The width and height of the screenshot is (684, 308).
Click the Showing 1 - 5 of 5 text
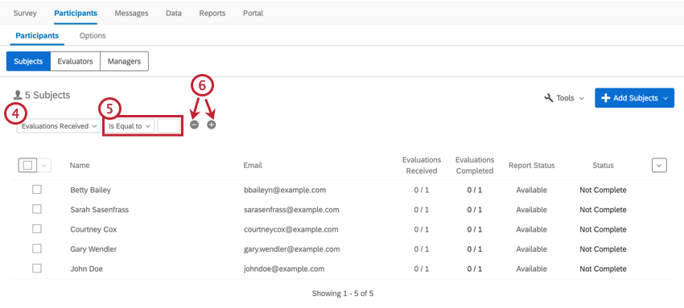pos(343,294)
